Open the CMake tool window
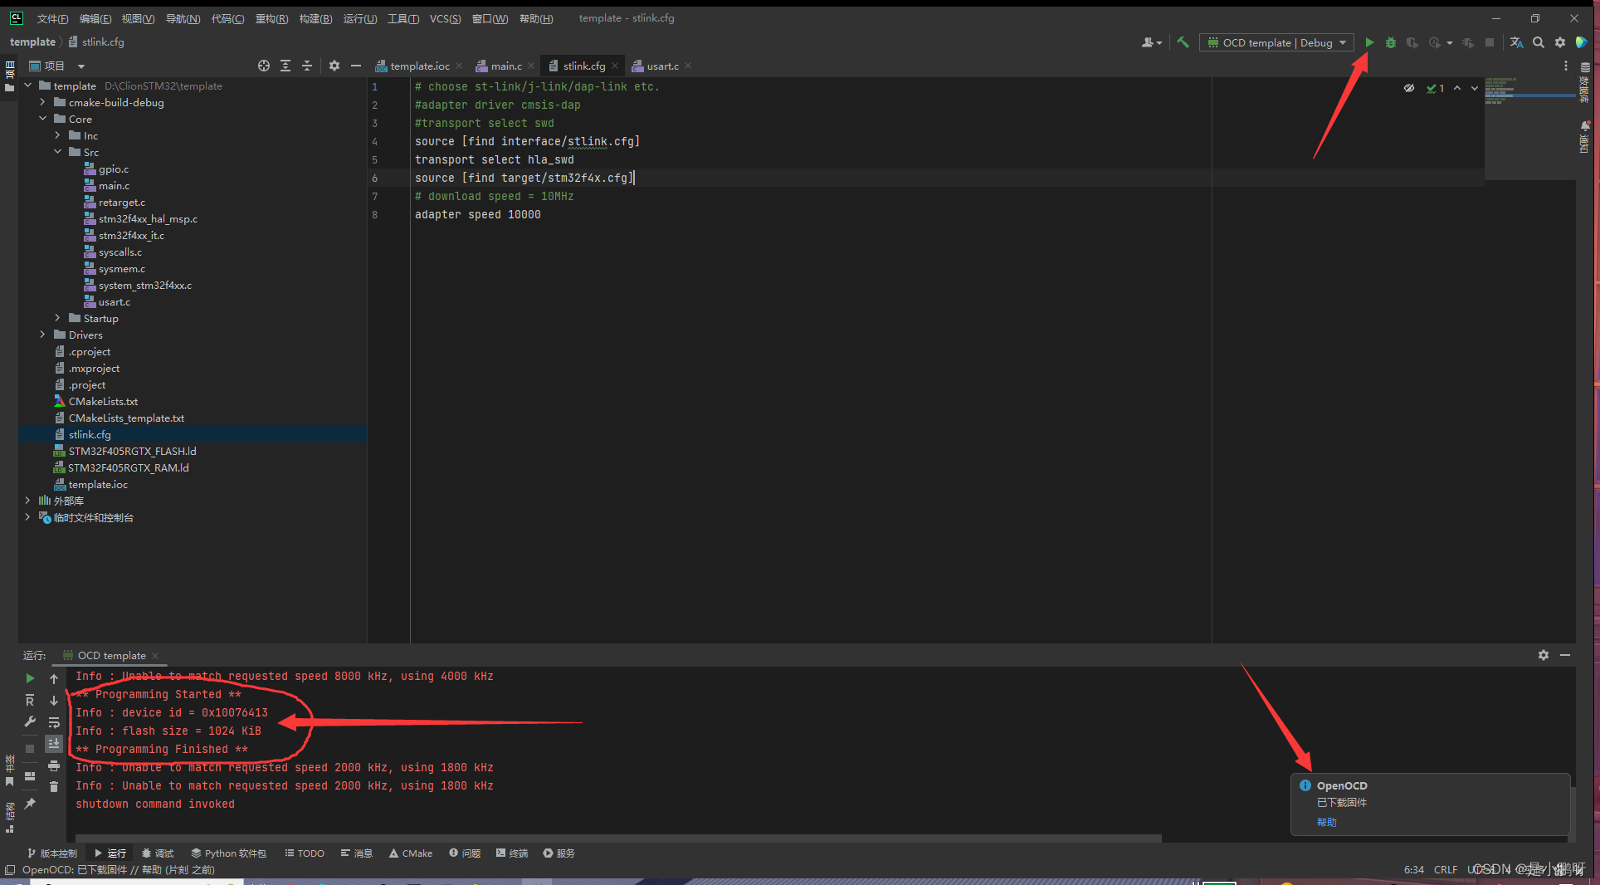This screenshot has height=885, width=1600. pos(410,853)
